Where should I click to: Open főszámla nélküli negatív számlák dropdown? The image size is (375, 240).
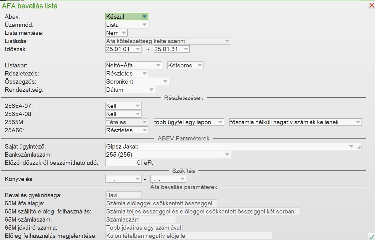click(295, 122)
